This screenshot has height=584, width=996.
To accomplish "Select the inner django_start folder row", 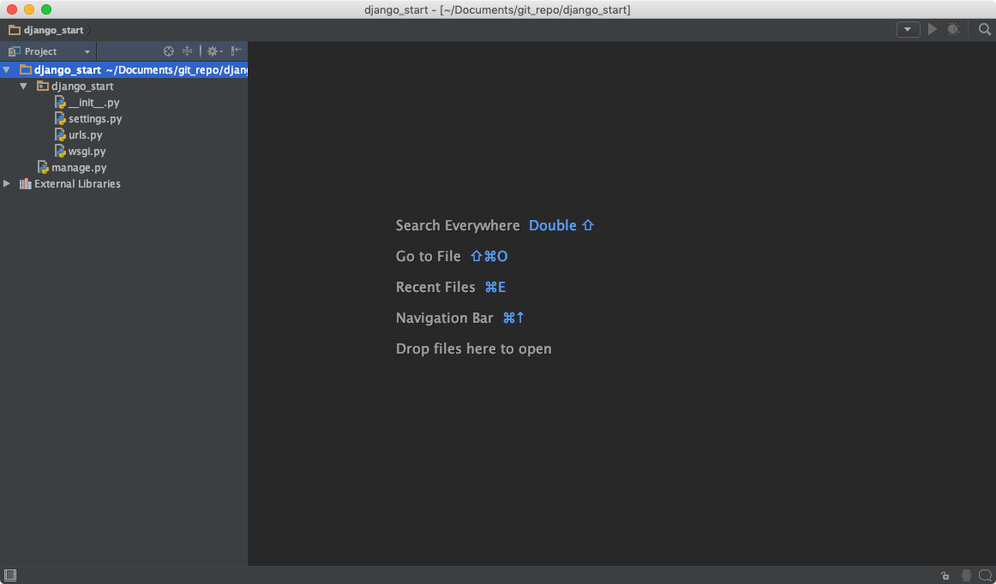I will [x=124, y=86].
